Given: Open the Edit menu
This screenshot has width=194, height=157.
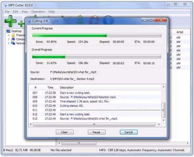Looking at the screenshot, I should pyautogui.click(x=15, y=12).
